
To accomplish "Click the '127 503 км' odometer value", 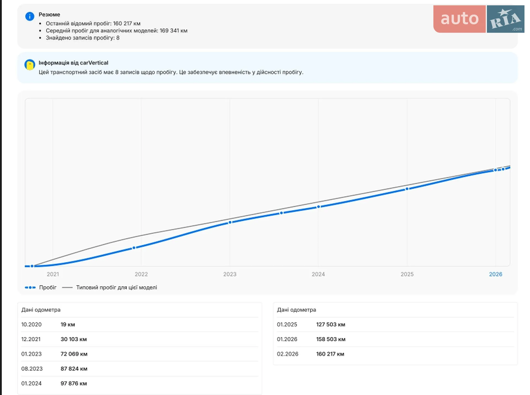I will (x=330, y=324).
